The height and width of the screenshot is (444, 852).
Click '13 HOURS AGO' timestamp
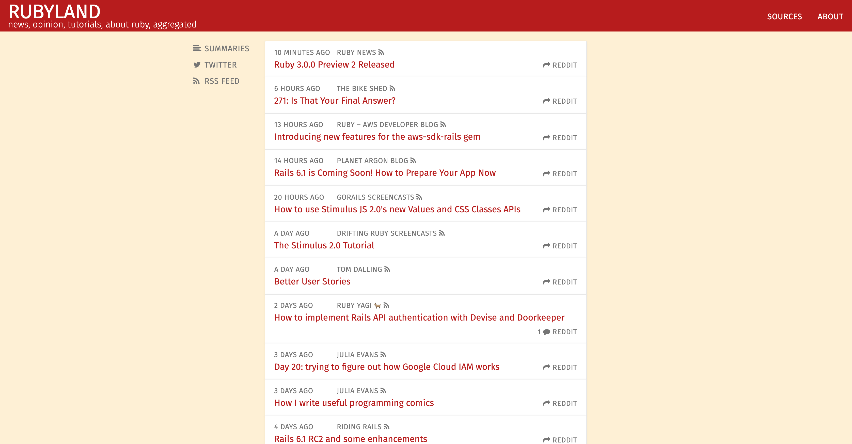click(x=299, y=124)
